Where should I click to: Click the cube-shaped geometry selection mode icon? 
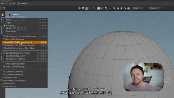click(x=83, y=8)
